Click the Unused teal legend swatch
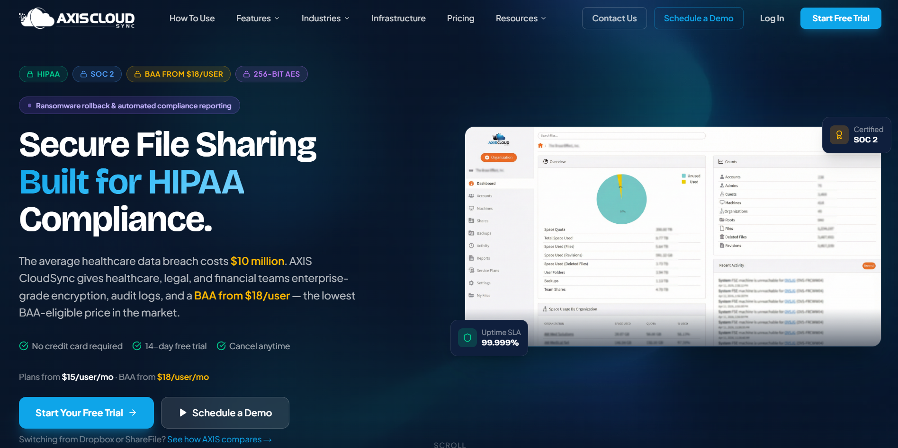 (x=683, y=176)
